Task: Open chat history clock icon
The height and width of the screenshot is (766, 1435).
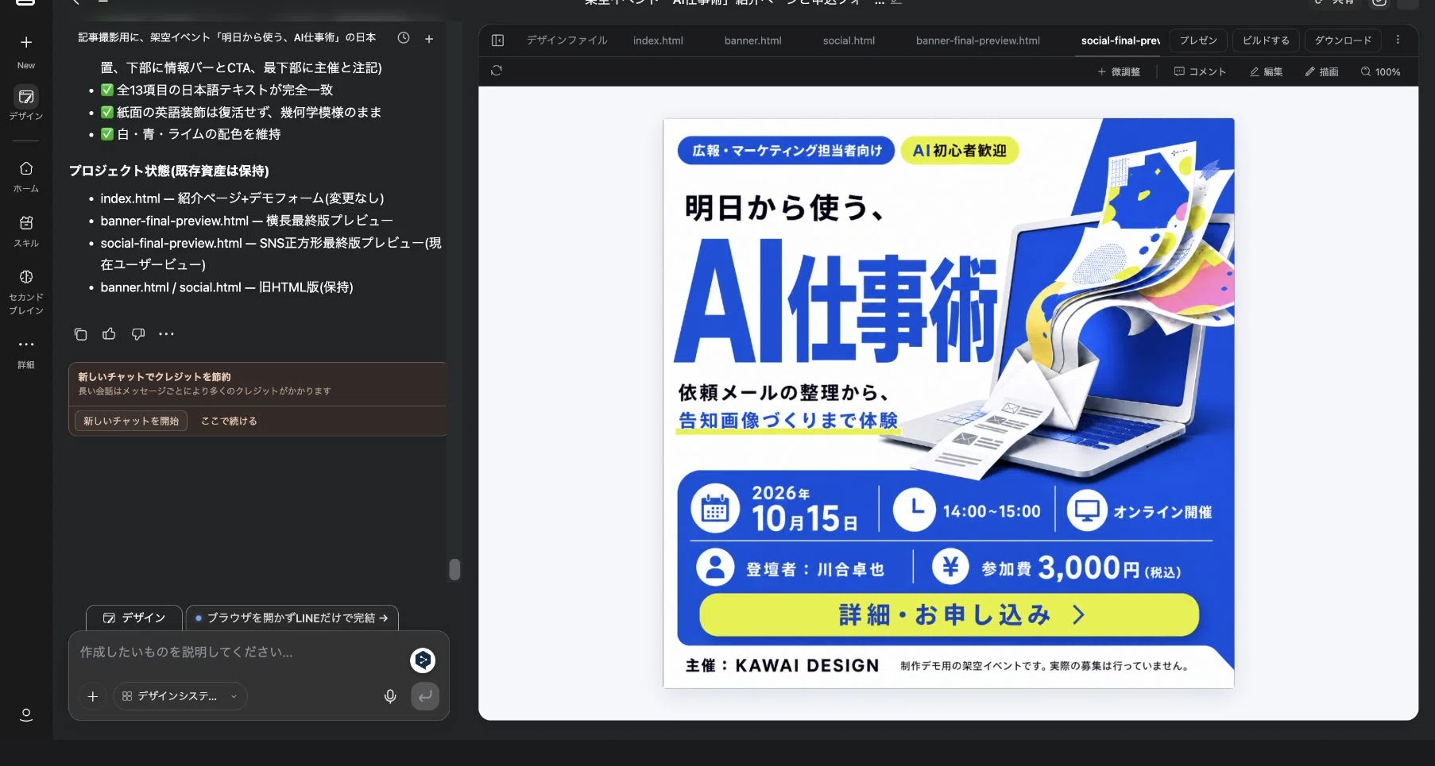Action: (404, 38)
